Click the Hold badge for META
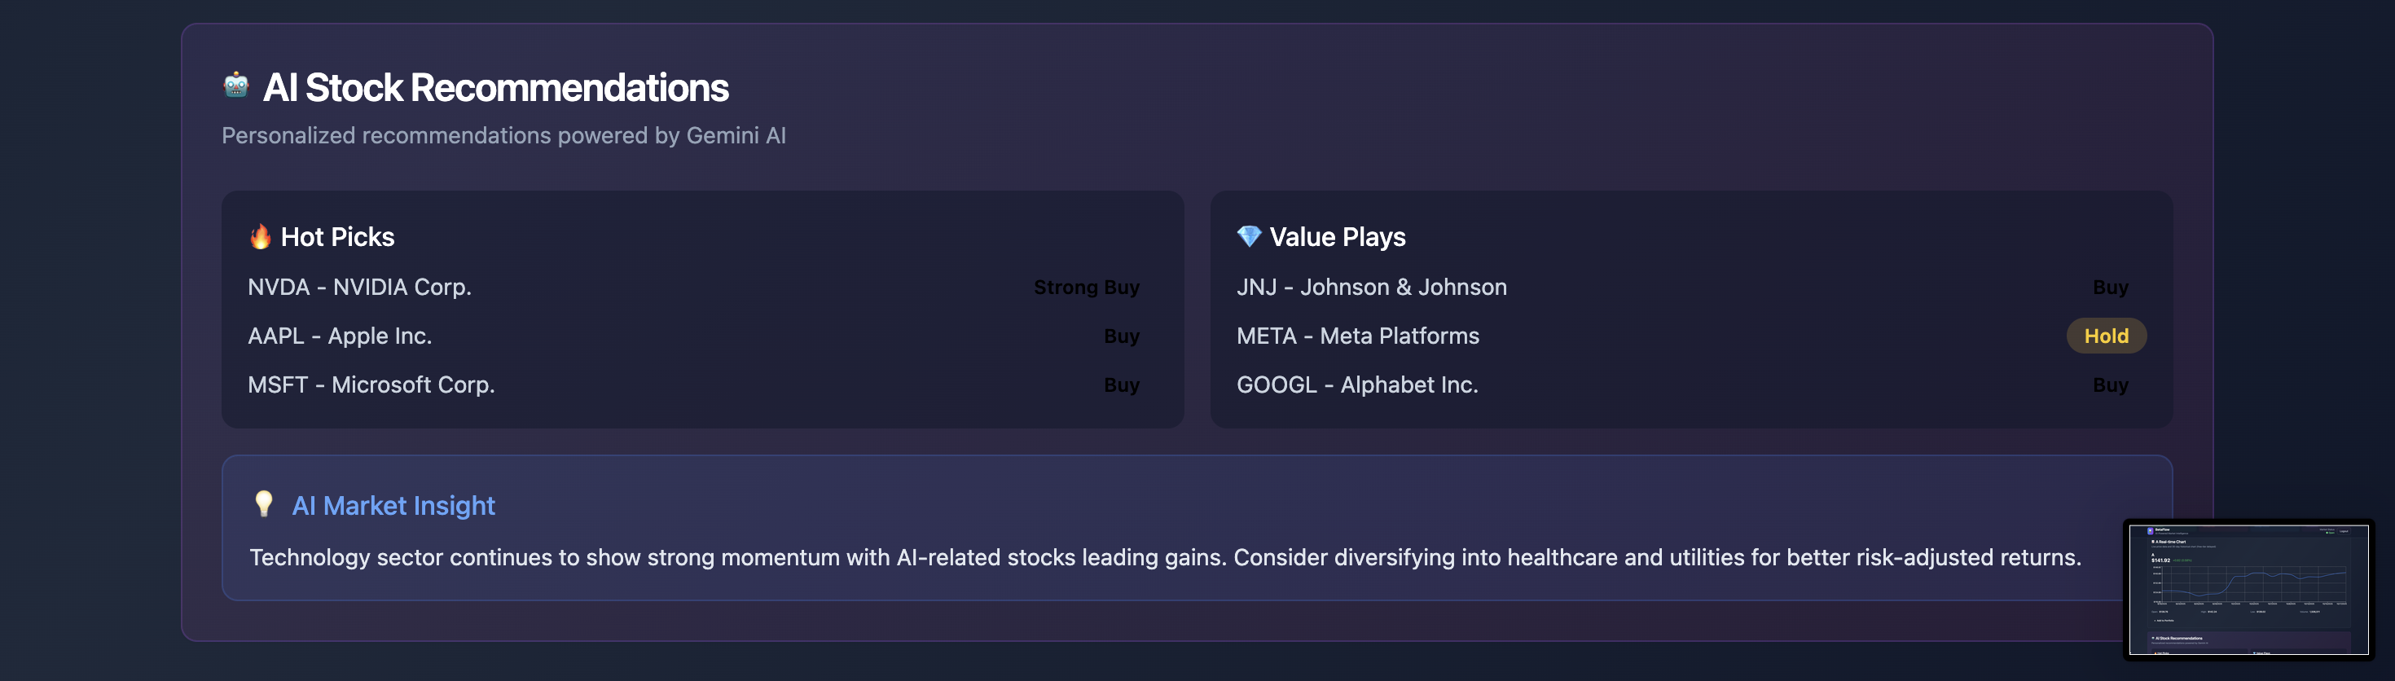2395x681 pixels. point(2106,336)
